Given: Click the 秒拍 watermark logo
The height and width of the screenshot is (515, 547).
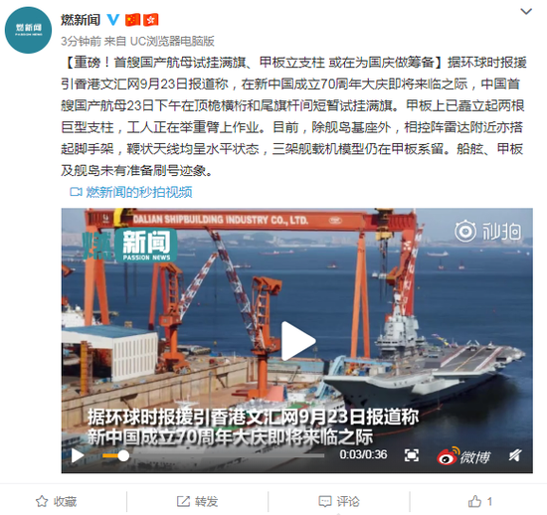Looking at the screenshot, I should [488, 231].
